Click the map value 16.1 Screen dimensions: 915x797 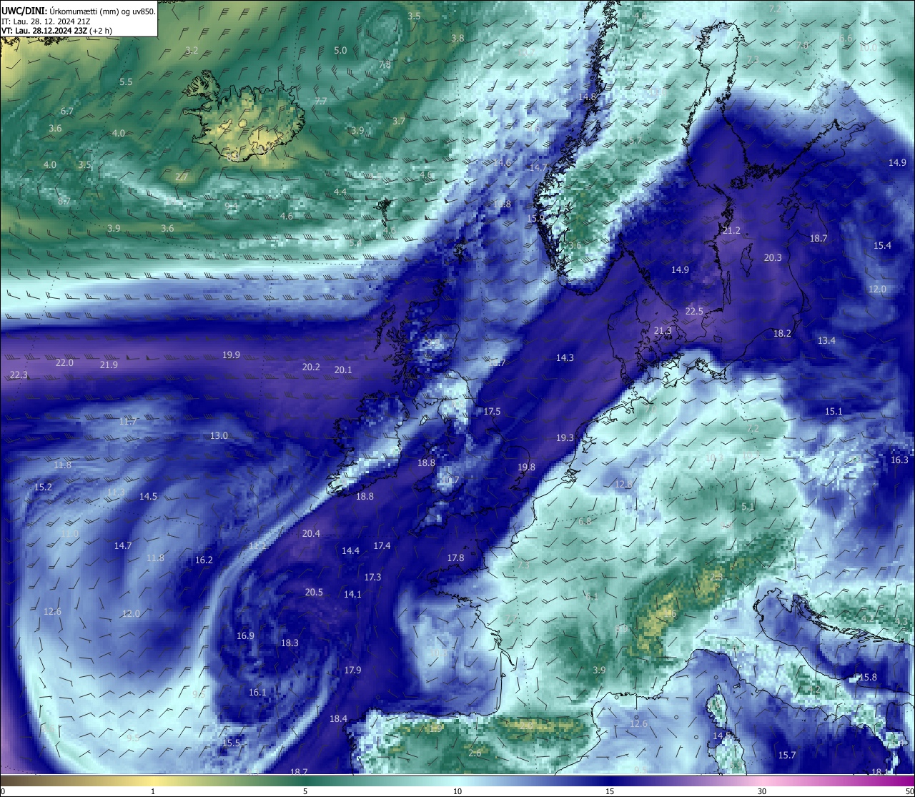click(x=257, y=693)
